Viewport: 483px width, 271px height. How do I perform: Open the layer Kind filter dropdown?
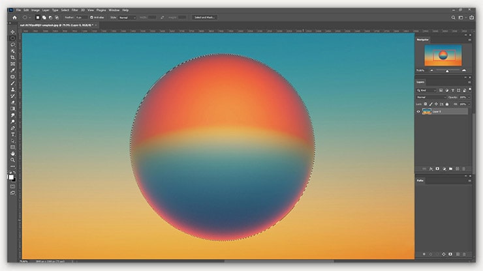(427, 90)
